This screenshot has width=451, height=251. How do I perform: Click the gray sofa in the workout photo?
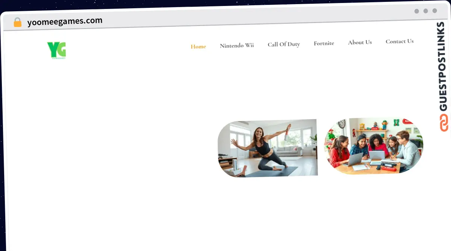(x=289, y=151)
